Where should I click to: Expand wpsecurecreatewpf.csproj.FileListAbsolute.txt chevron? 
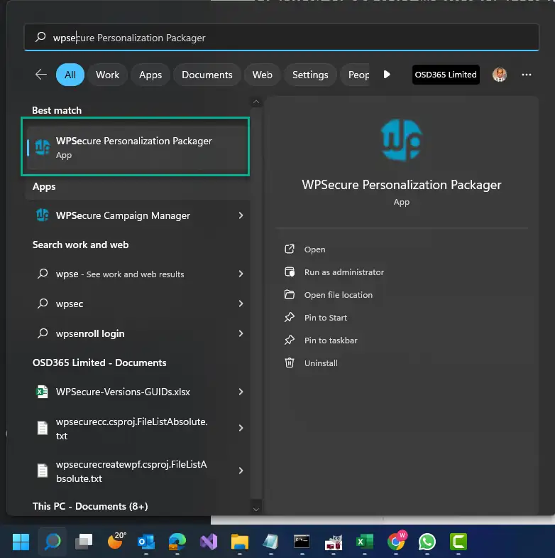coord(241,471)
